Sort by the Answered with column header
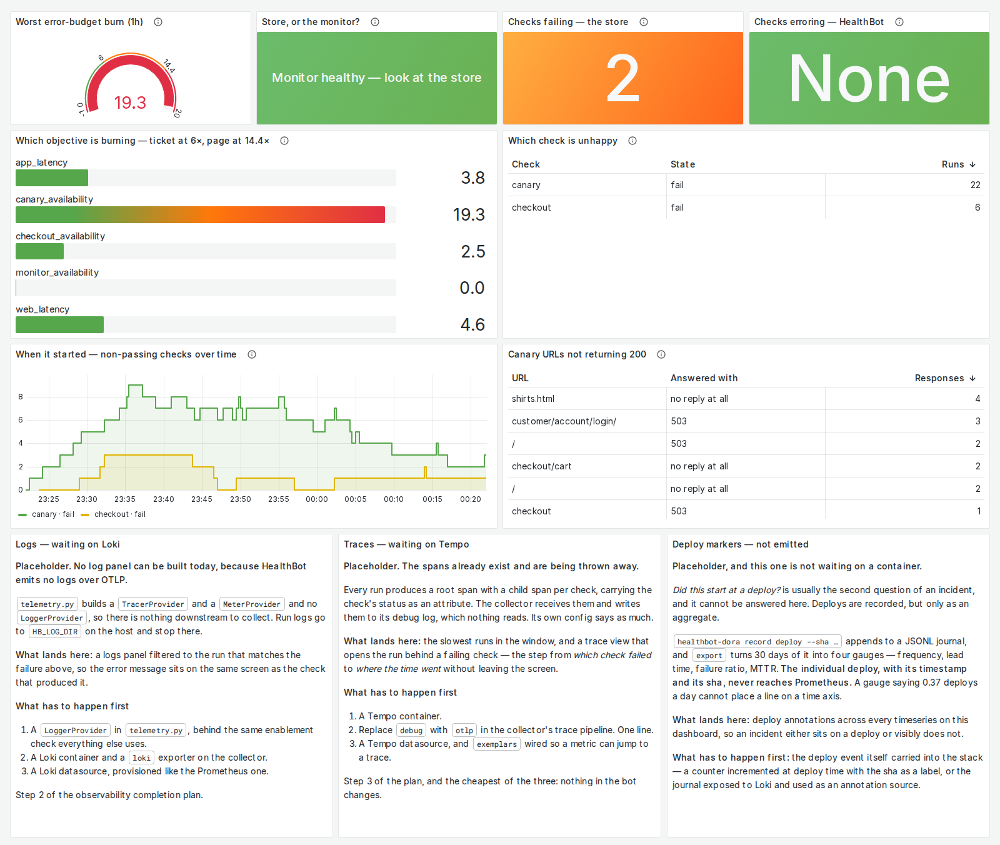Viewport: 1000px width, 845px height. [x=704, y=378]
